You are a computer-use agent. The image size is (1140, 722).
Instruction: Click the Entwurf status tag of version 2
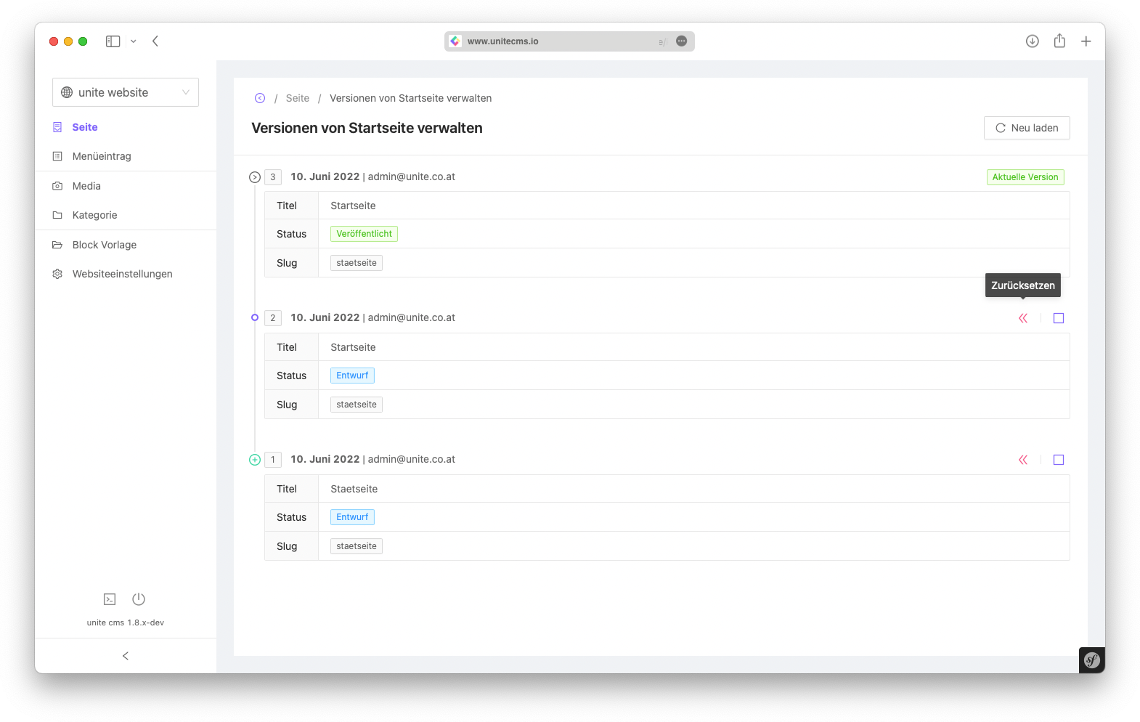(352, 376)
